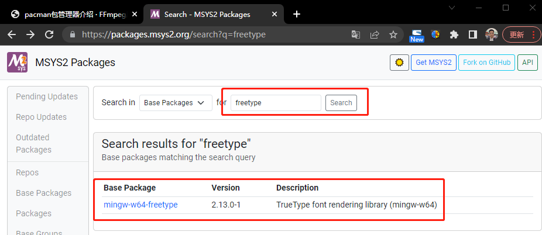
Task: Open the user profile avatar
Action: click(492, 34)
